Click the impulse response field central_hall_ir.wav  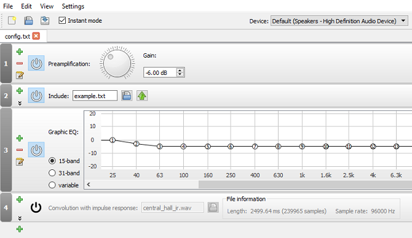pyautogui.click(x=173, y=207)
